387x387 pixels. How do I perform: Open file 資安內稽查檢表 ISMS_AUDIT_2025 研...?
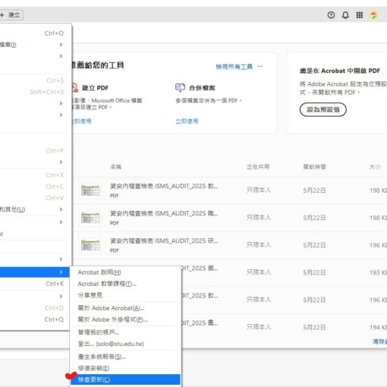164,241
